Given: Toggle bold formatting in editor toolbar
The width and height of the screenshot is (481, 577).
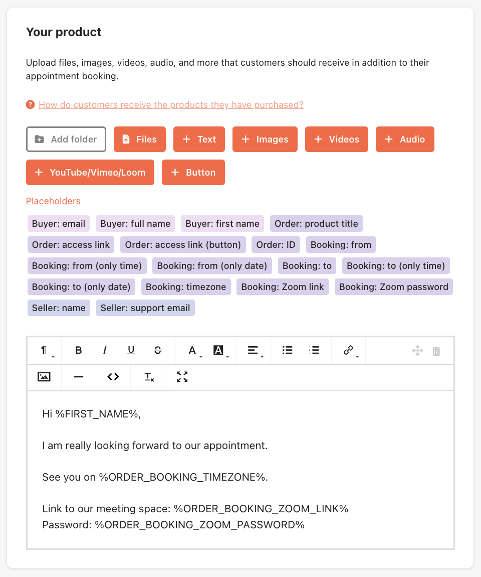Looking at the screenshot, I should tap(78, 350).
